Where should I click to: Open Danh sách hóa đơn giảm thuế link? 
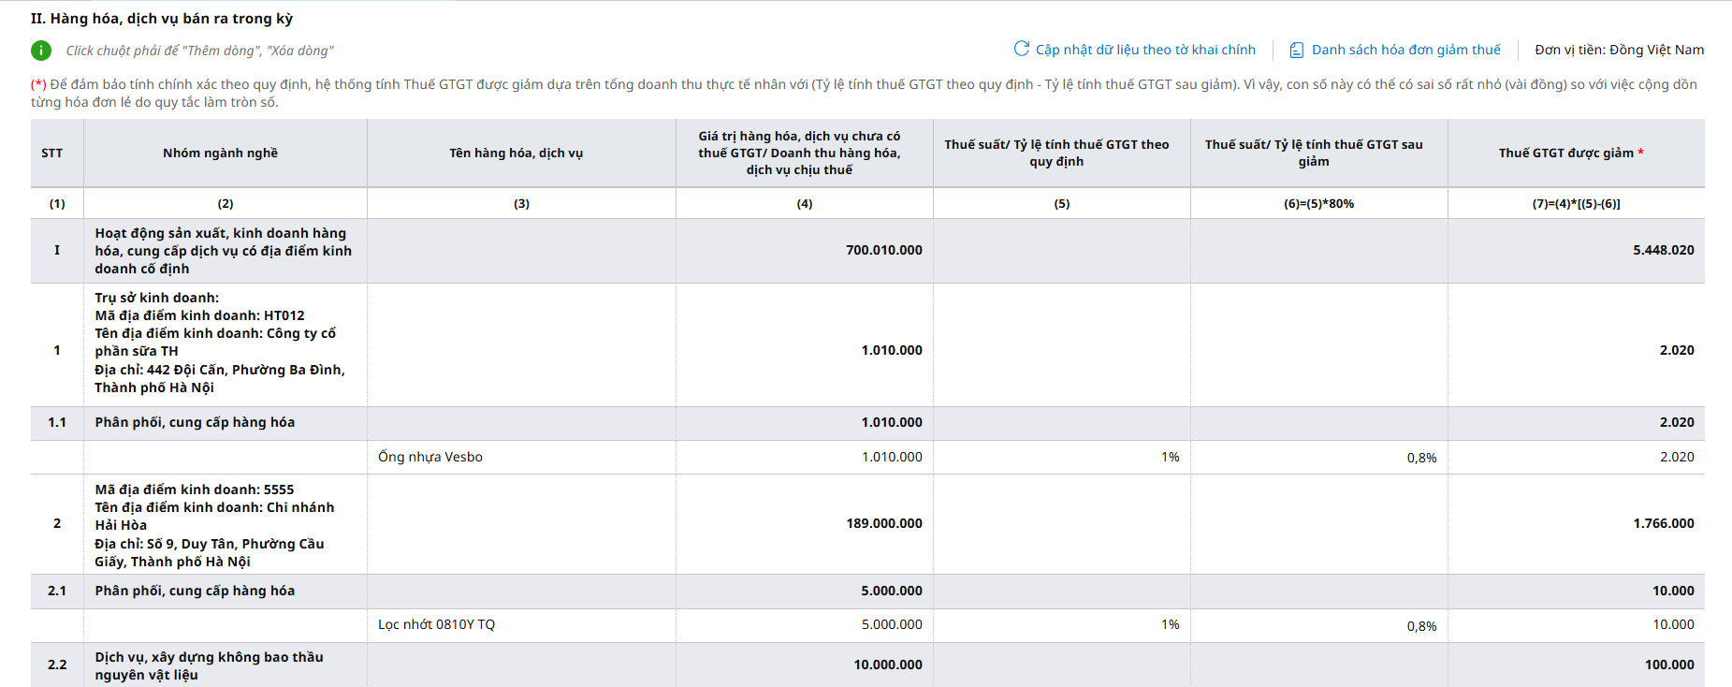pos(1405,50)
